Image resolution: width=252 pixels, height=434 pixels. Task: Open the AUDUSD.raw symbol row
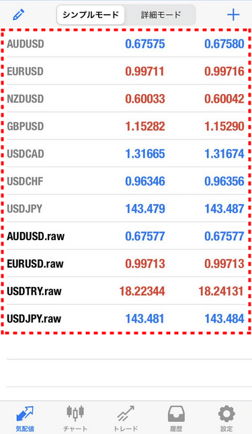click(x=126, y=236)
